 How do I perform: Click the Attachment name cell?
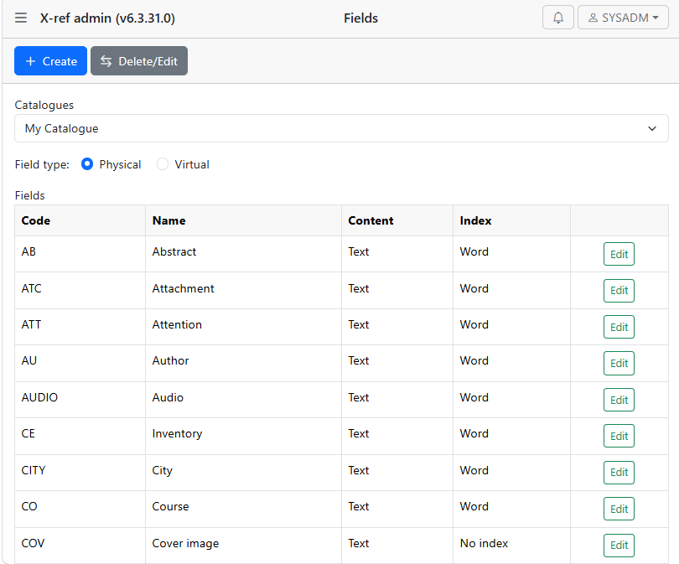(243, 291)
